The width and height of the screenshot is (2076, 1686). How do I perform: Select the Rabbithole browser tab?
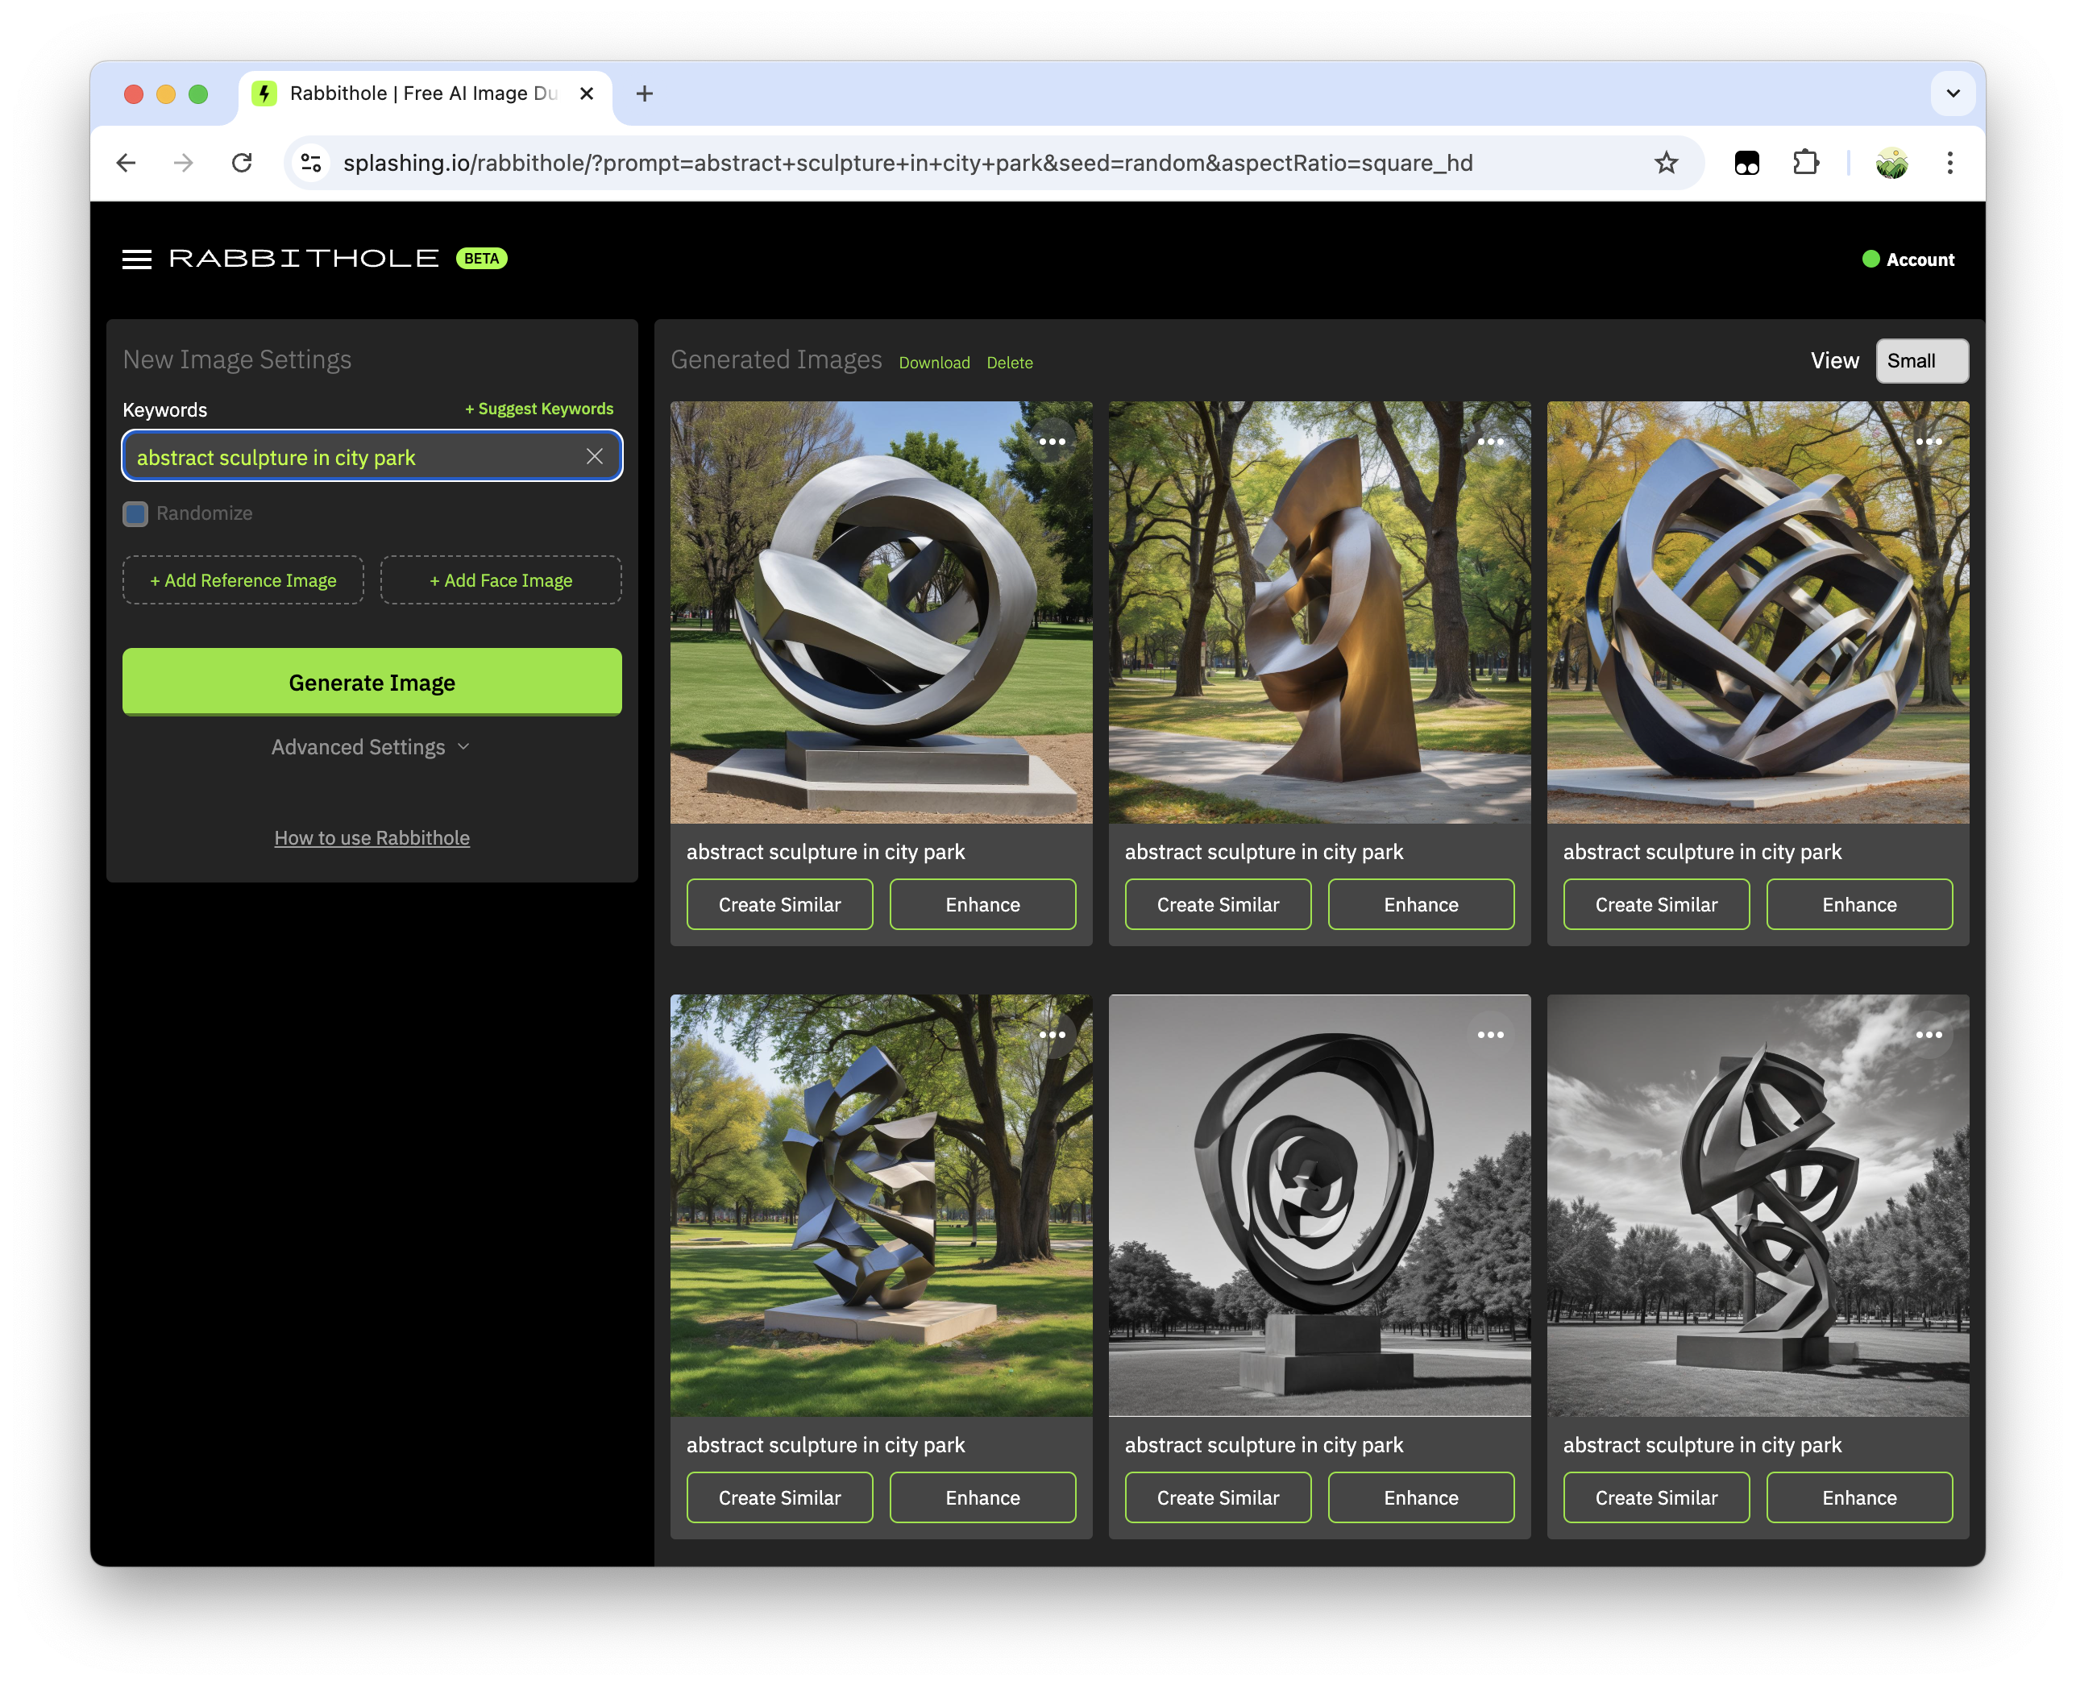tap(425, 93)
